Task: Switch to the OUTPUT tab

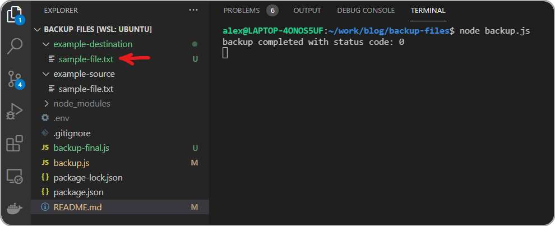Action: point(307,11)
